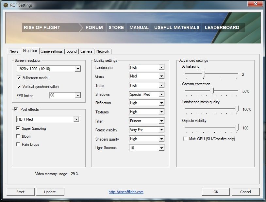Image resolution: width=266 pixels, height=202 pixels.
Task: Expand the Trees quality dropdown
Action: (x=147, y=85)
